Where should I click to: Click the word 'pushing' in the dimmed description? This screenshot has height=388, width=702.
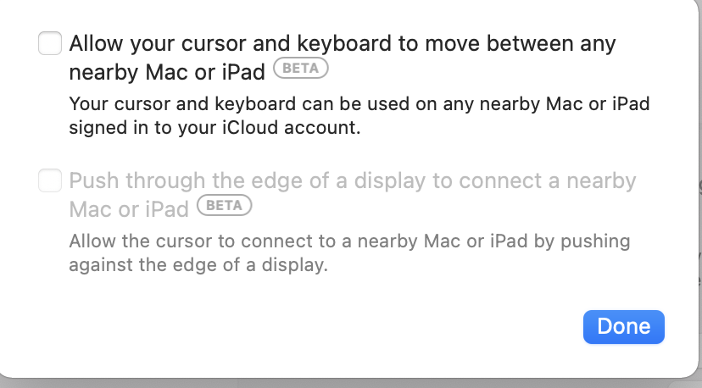599,242
